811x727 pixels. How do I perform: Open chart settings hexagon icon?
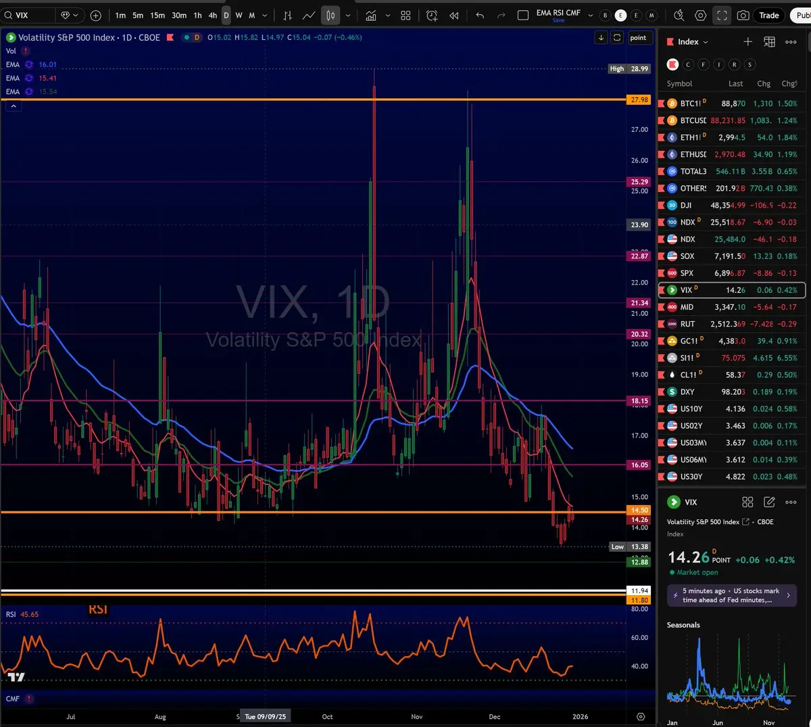pyautogui.click(x=701, y=15)
